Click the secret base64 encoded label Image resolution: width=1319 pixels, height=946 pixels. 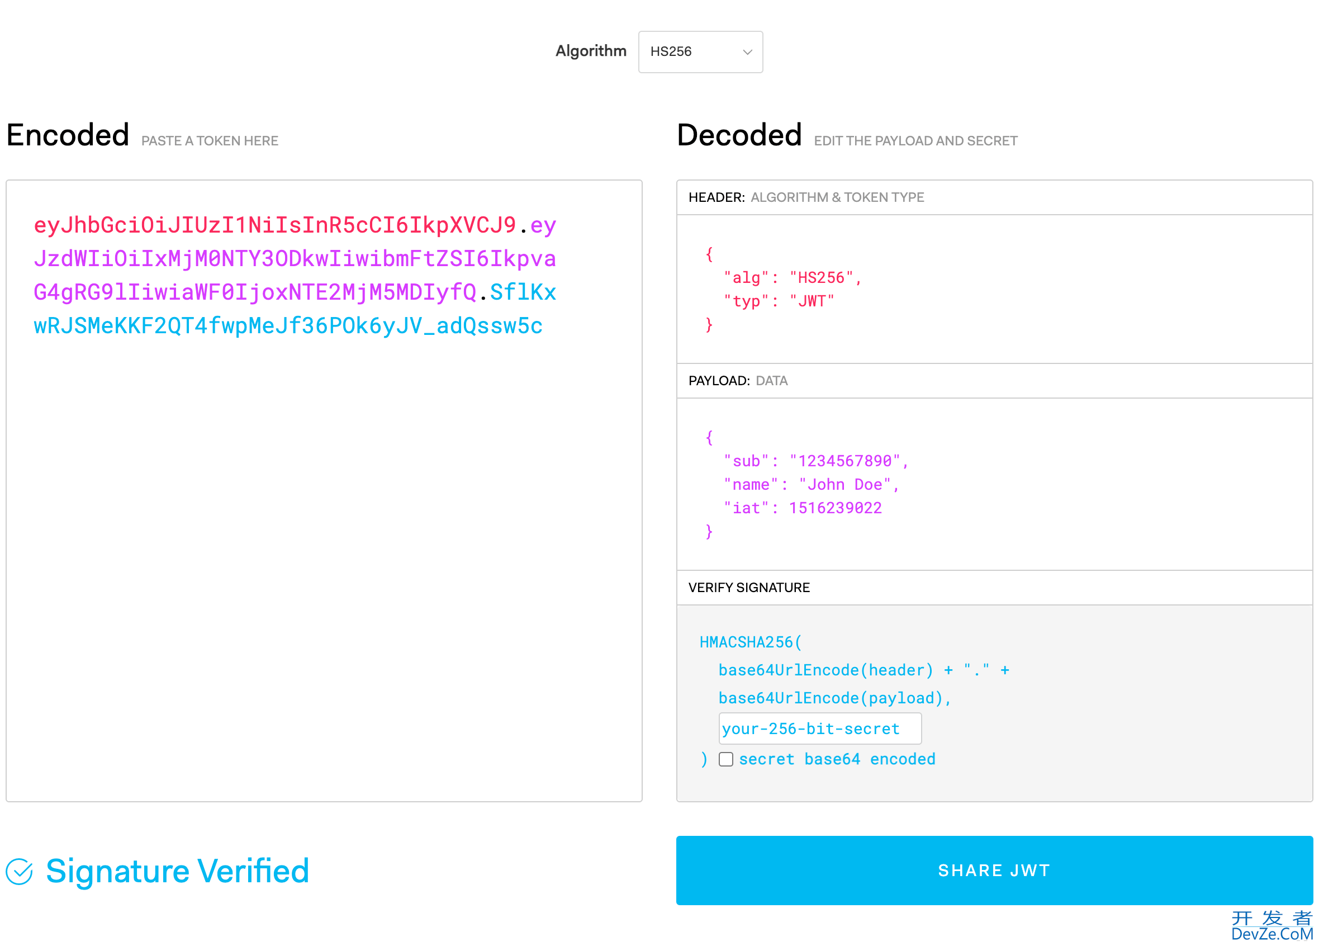point(837,759)
